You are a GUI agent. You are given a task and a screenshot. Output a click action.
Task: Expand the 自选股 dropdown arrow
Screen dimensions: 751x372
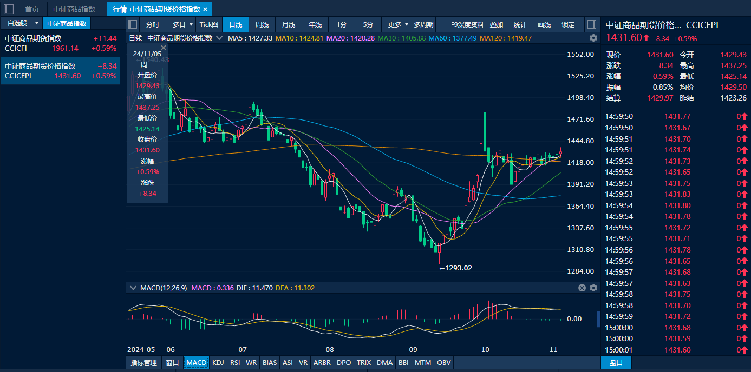(36, 23)
